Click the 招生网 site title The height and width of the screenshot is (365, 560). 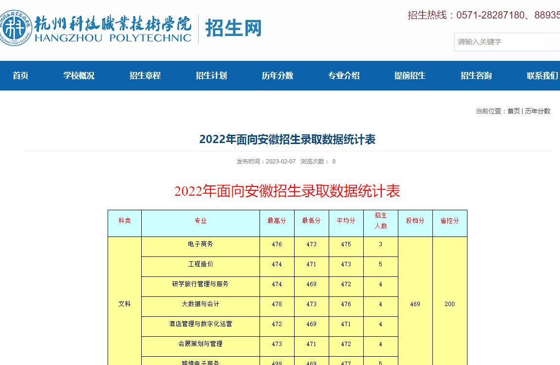234,28
